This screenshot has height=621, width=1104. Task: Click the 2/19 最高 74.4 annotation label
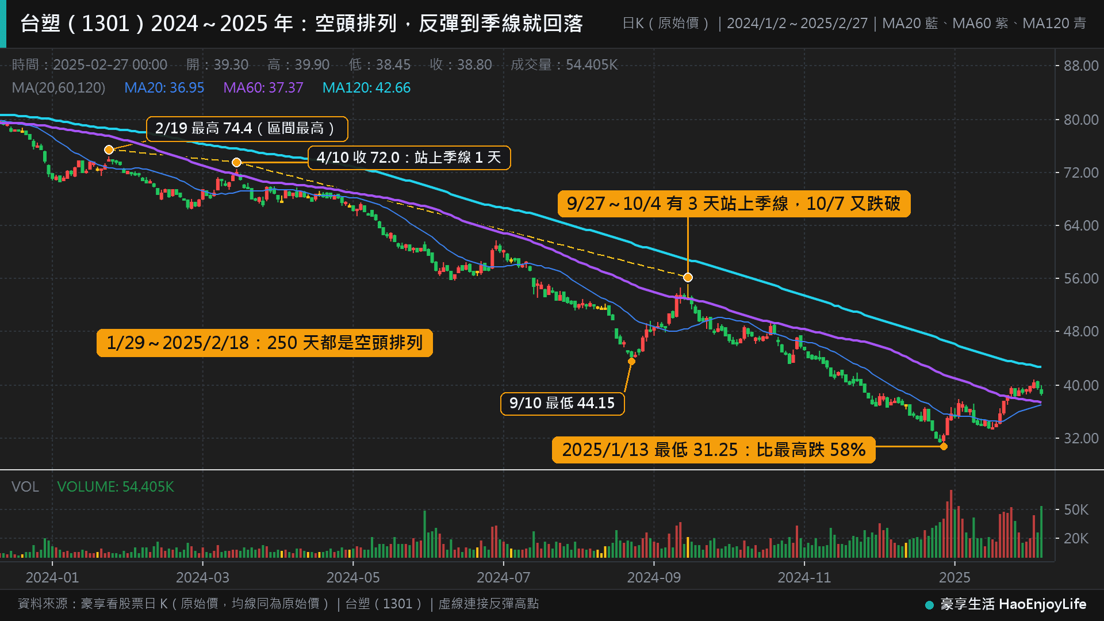(247, 129)
